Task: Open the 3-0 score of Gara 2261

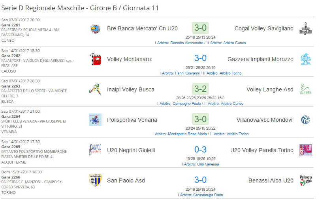Action: 200,28
